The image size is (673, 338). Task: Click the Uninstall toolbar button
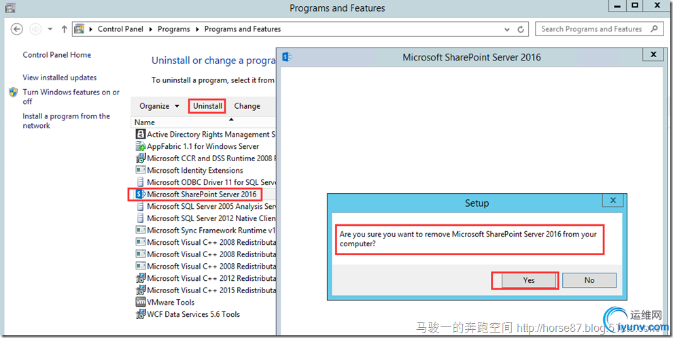[207, 106]
